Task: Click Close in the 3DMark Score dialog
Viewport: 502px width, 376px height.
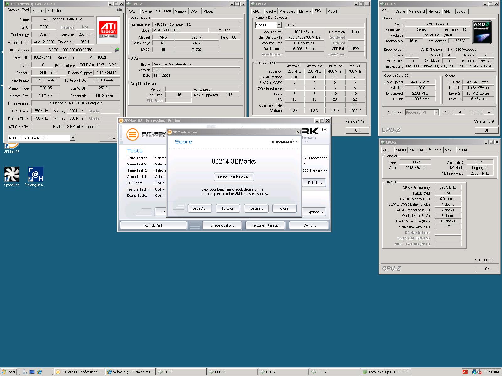Action: 284,208
